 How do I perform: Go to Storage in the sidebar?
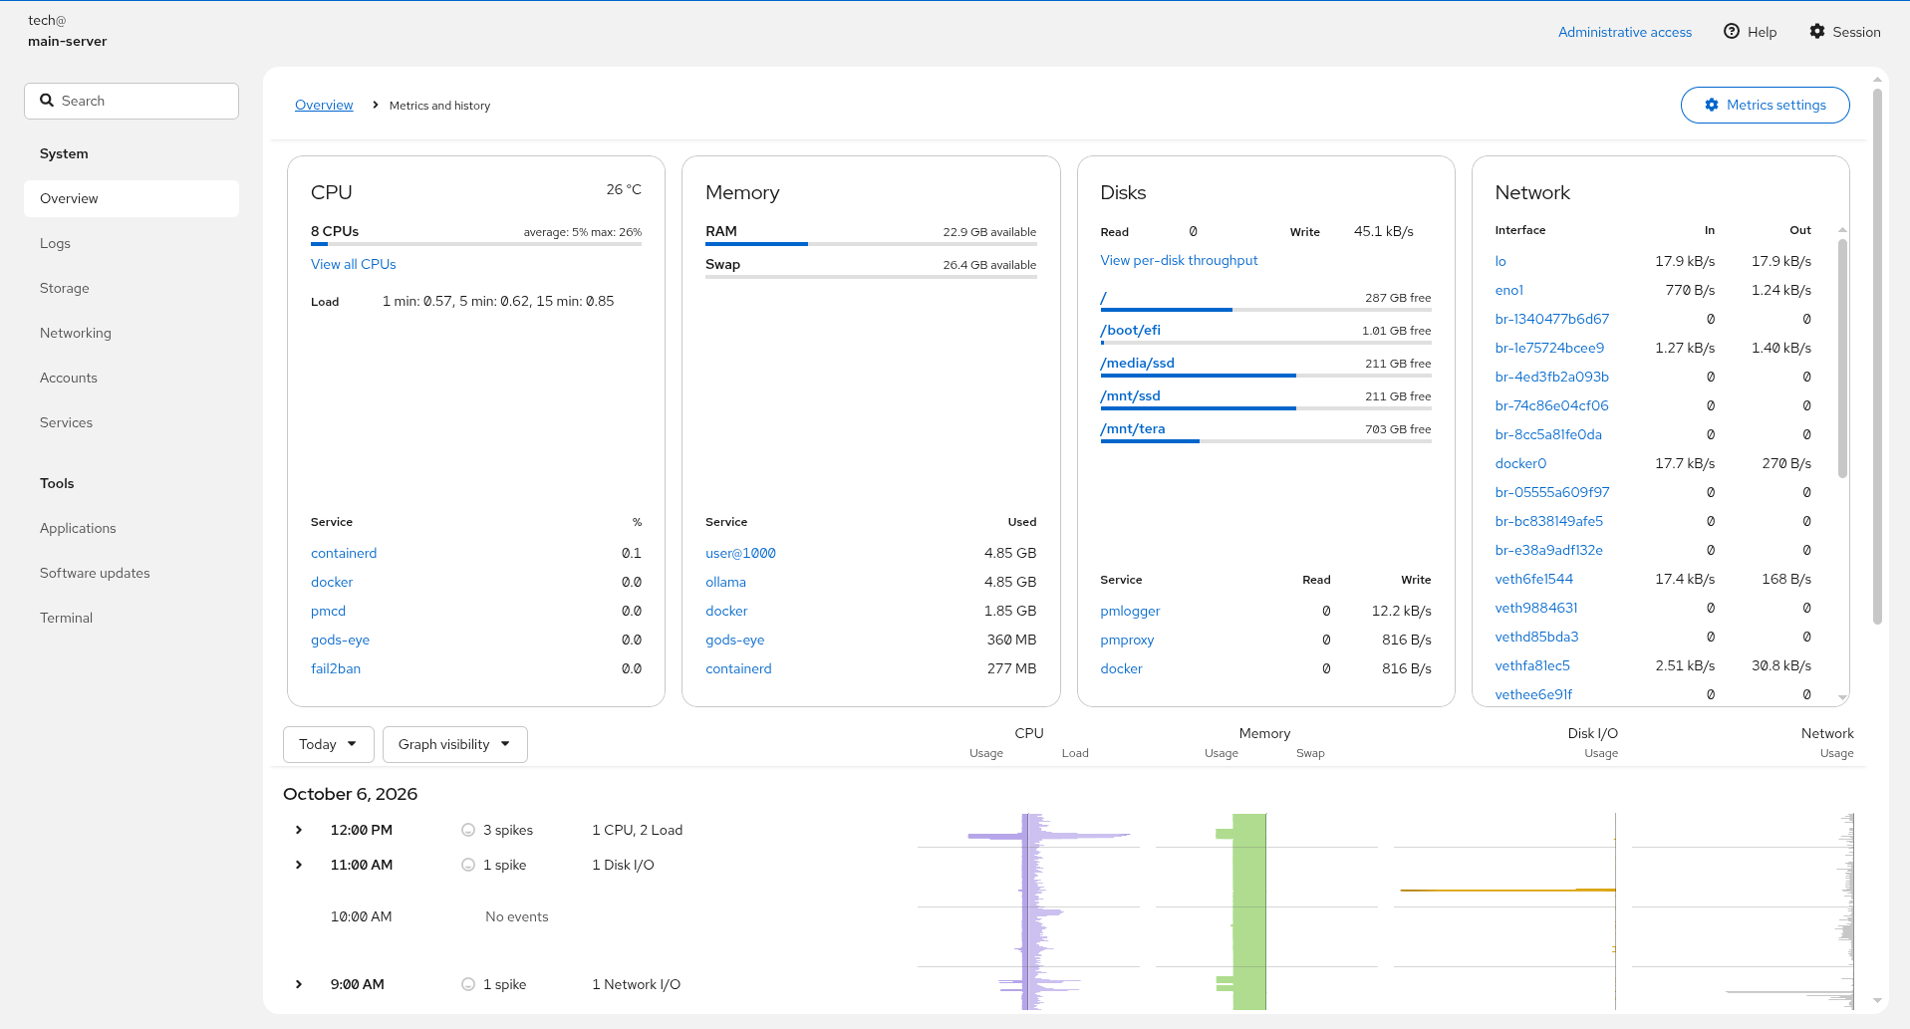132,288
